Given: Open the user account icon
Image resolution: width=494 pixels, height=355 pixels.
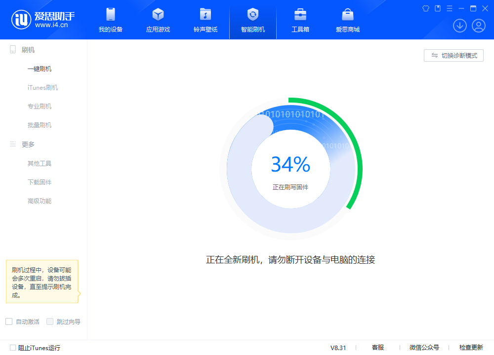Looking at the screenshot, I should click(x=478, y=26).
